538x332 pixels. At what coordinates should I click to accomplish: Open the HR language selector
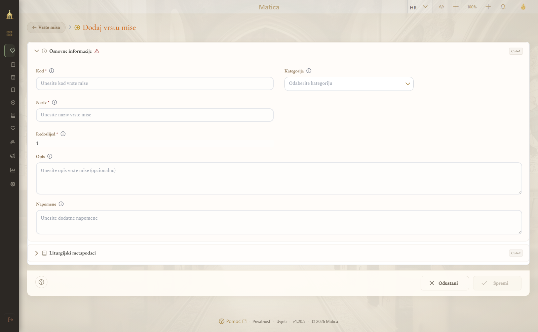(x=419, y=7)
